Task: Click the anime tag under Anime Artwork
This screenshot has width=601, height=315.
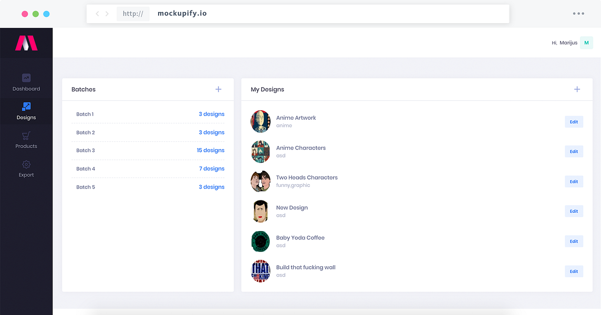Action: [284, 125]
